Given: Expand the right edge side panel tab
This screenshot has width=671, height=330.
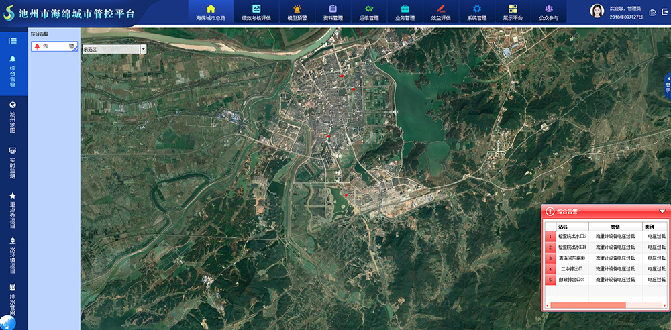Looking at the screenshot, I should [667, 84].
